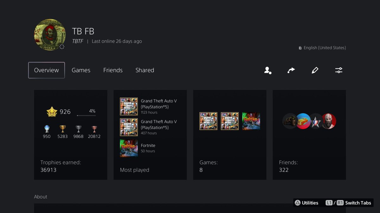This screenshot has width=380, height=213.
Task: Open the Overview tab
Action: (47, 70)
